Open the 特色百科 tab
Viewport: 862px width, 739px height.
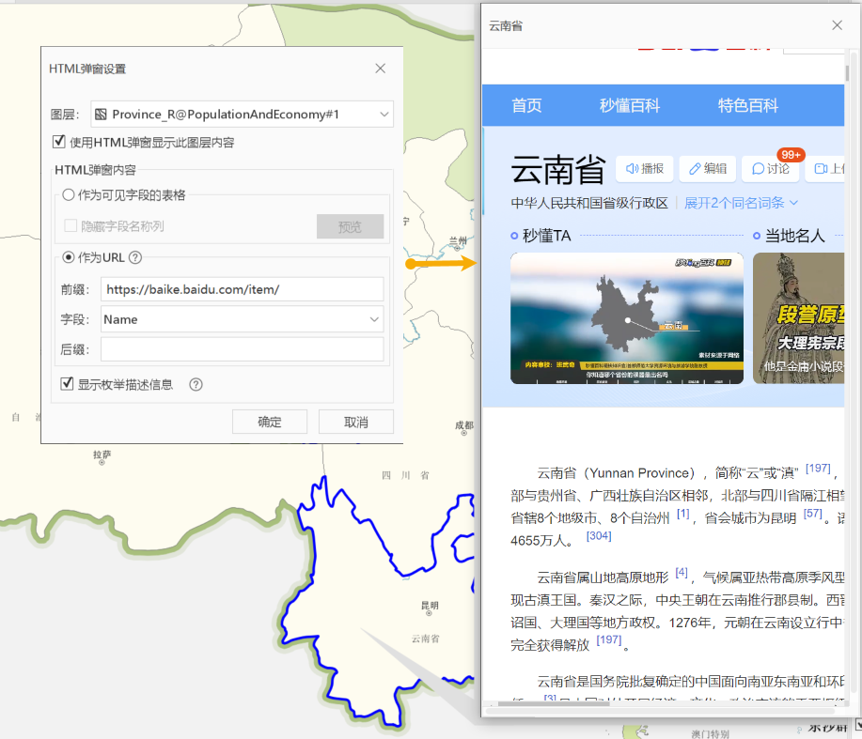[748, 105]
